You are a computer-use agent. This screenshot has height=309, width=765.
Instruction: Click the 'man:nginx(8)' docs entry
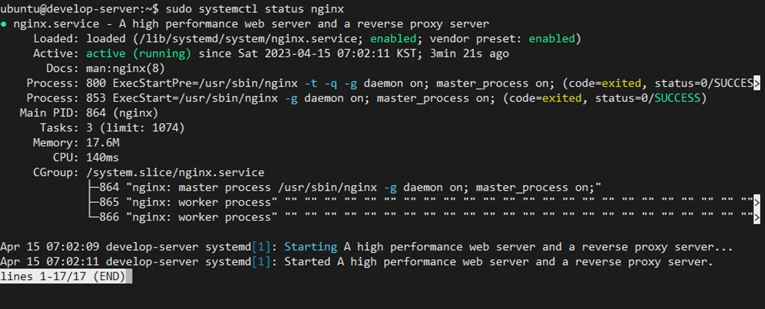tap(125, 68)
